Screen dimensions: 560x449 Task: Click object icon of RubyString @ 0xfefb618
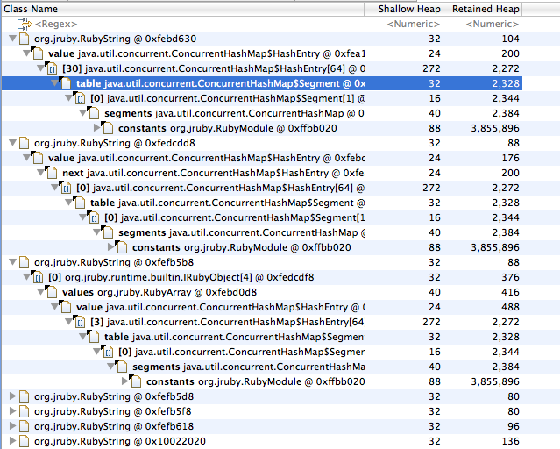pyautogui.click(x=24, y=426)
